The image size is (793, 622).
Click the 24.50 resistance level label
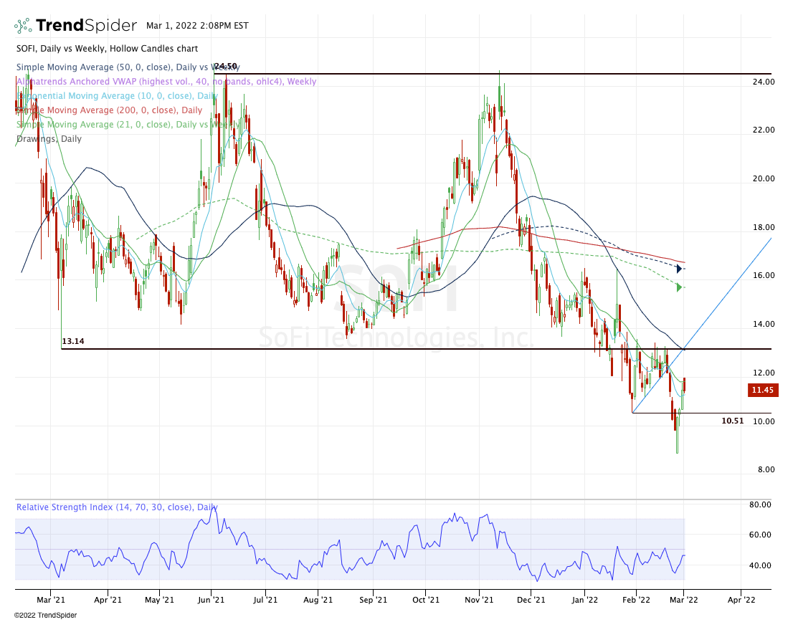[x=225, y=66]
